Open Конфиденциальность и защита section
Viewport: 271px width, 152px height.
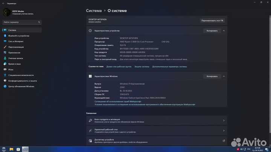point(22,81)
